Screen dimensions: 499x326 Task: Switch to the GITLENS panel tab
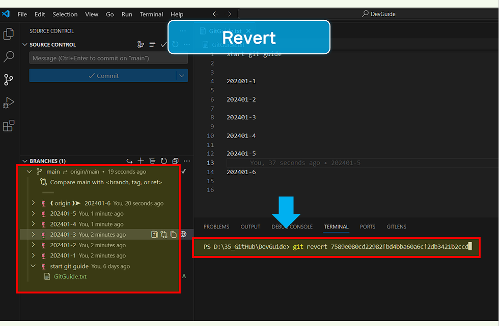(397, 226)
